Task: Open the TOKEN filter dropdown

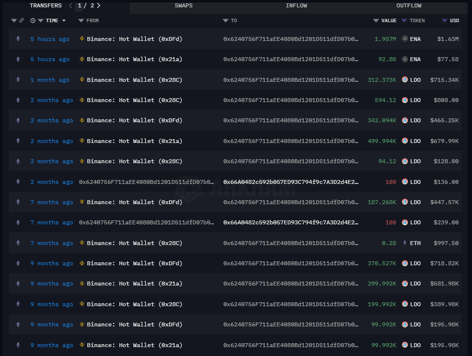Action: pyautogui.click(x=404, y=21)
